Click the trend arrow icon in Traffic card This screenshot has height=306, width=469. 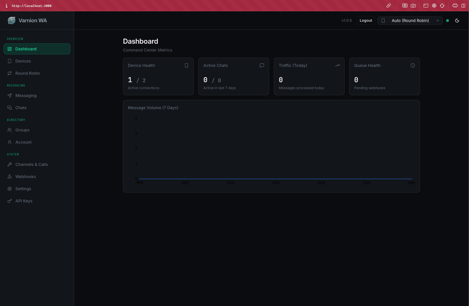pos(337,65)
